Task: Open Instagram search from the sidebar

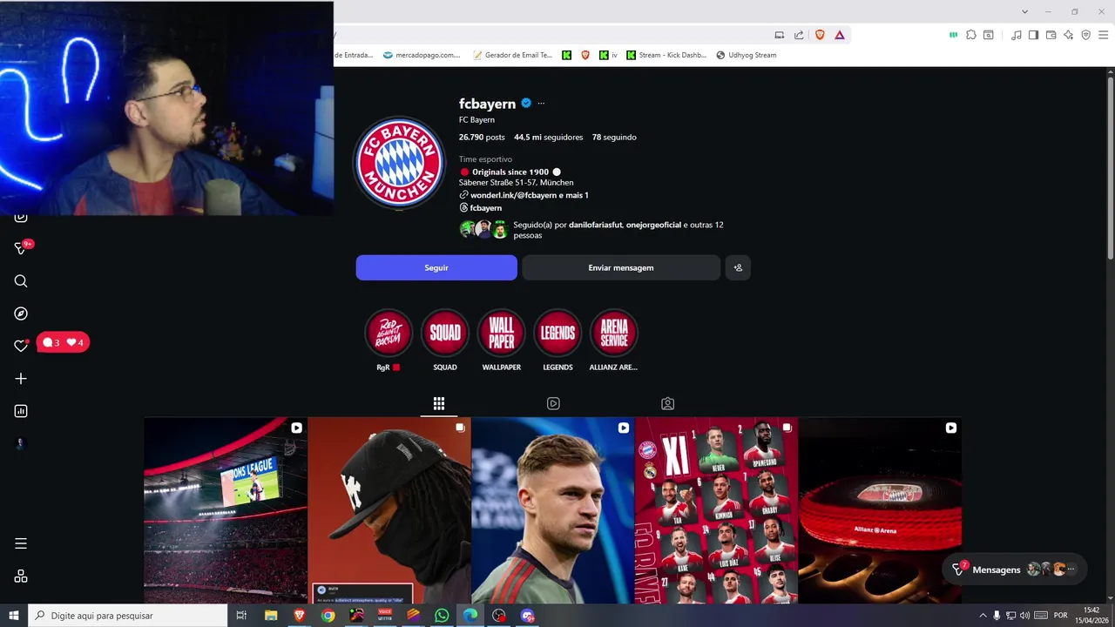Action: coord(21,281)
